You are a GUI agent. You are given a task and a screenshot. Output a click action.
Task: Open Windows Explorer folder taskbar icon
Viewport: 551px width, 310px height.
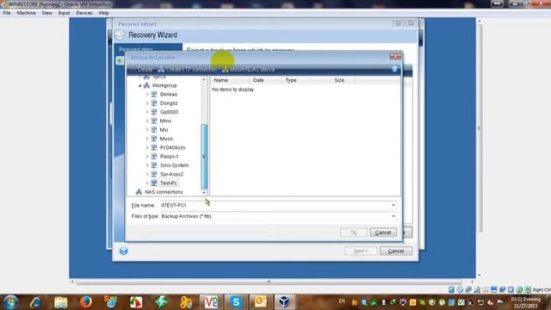click(x=61, y=302)
